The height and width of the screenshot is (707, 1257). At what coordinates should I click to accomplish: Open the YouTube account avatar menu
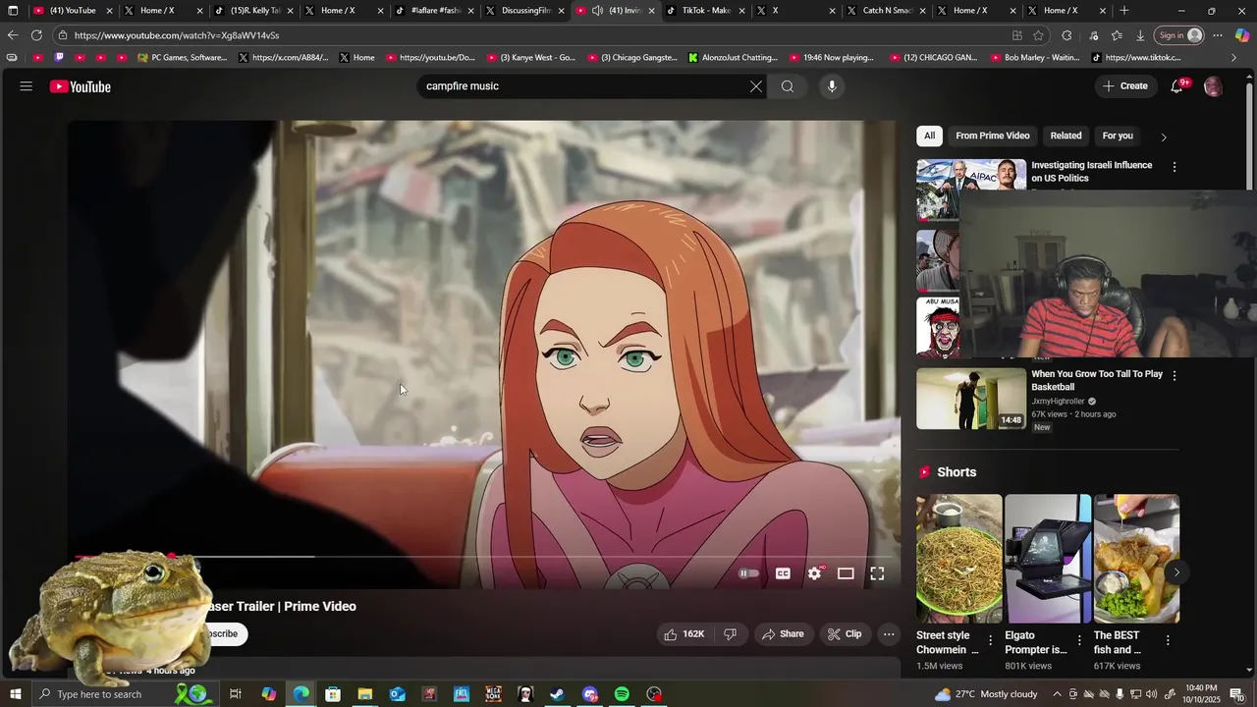tap(1213, 86)
